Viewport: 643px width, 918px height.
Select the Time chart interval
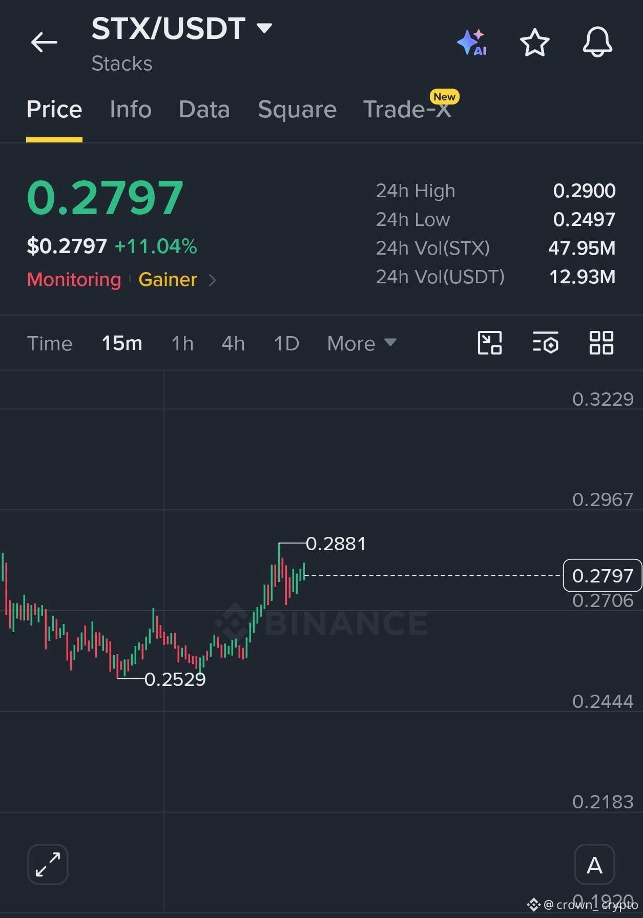50,343
